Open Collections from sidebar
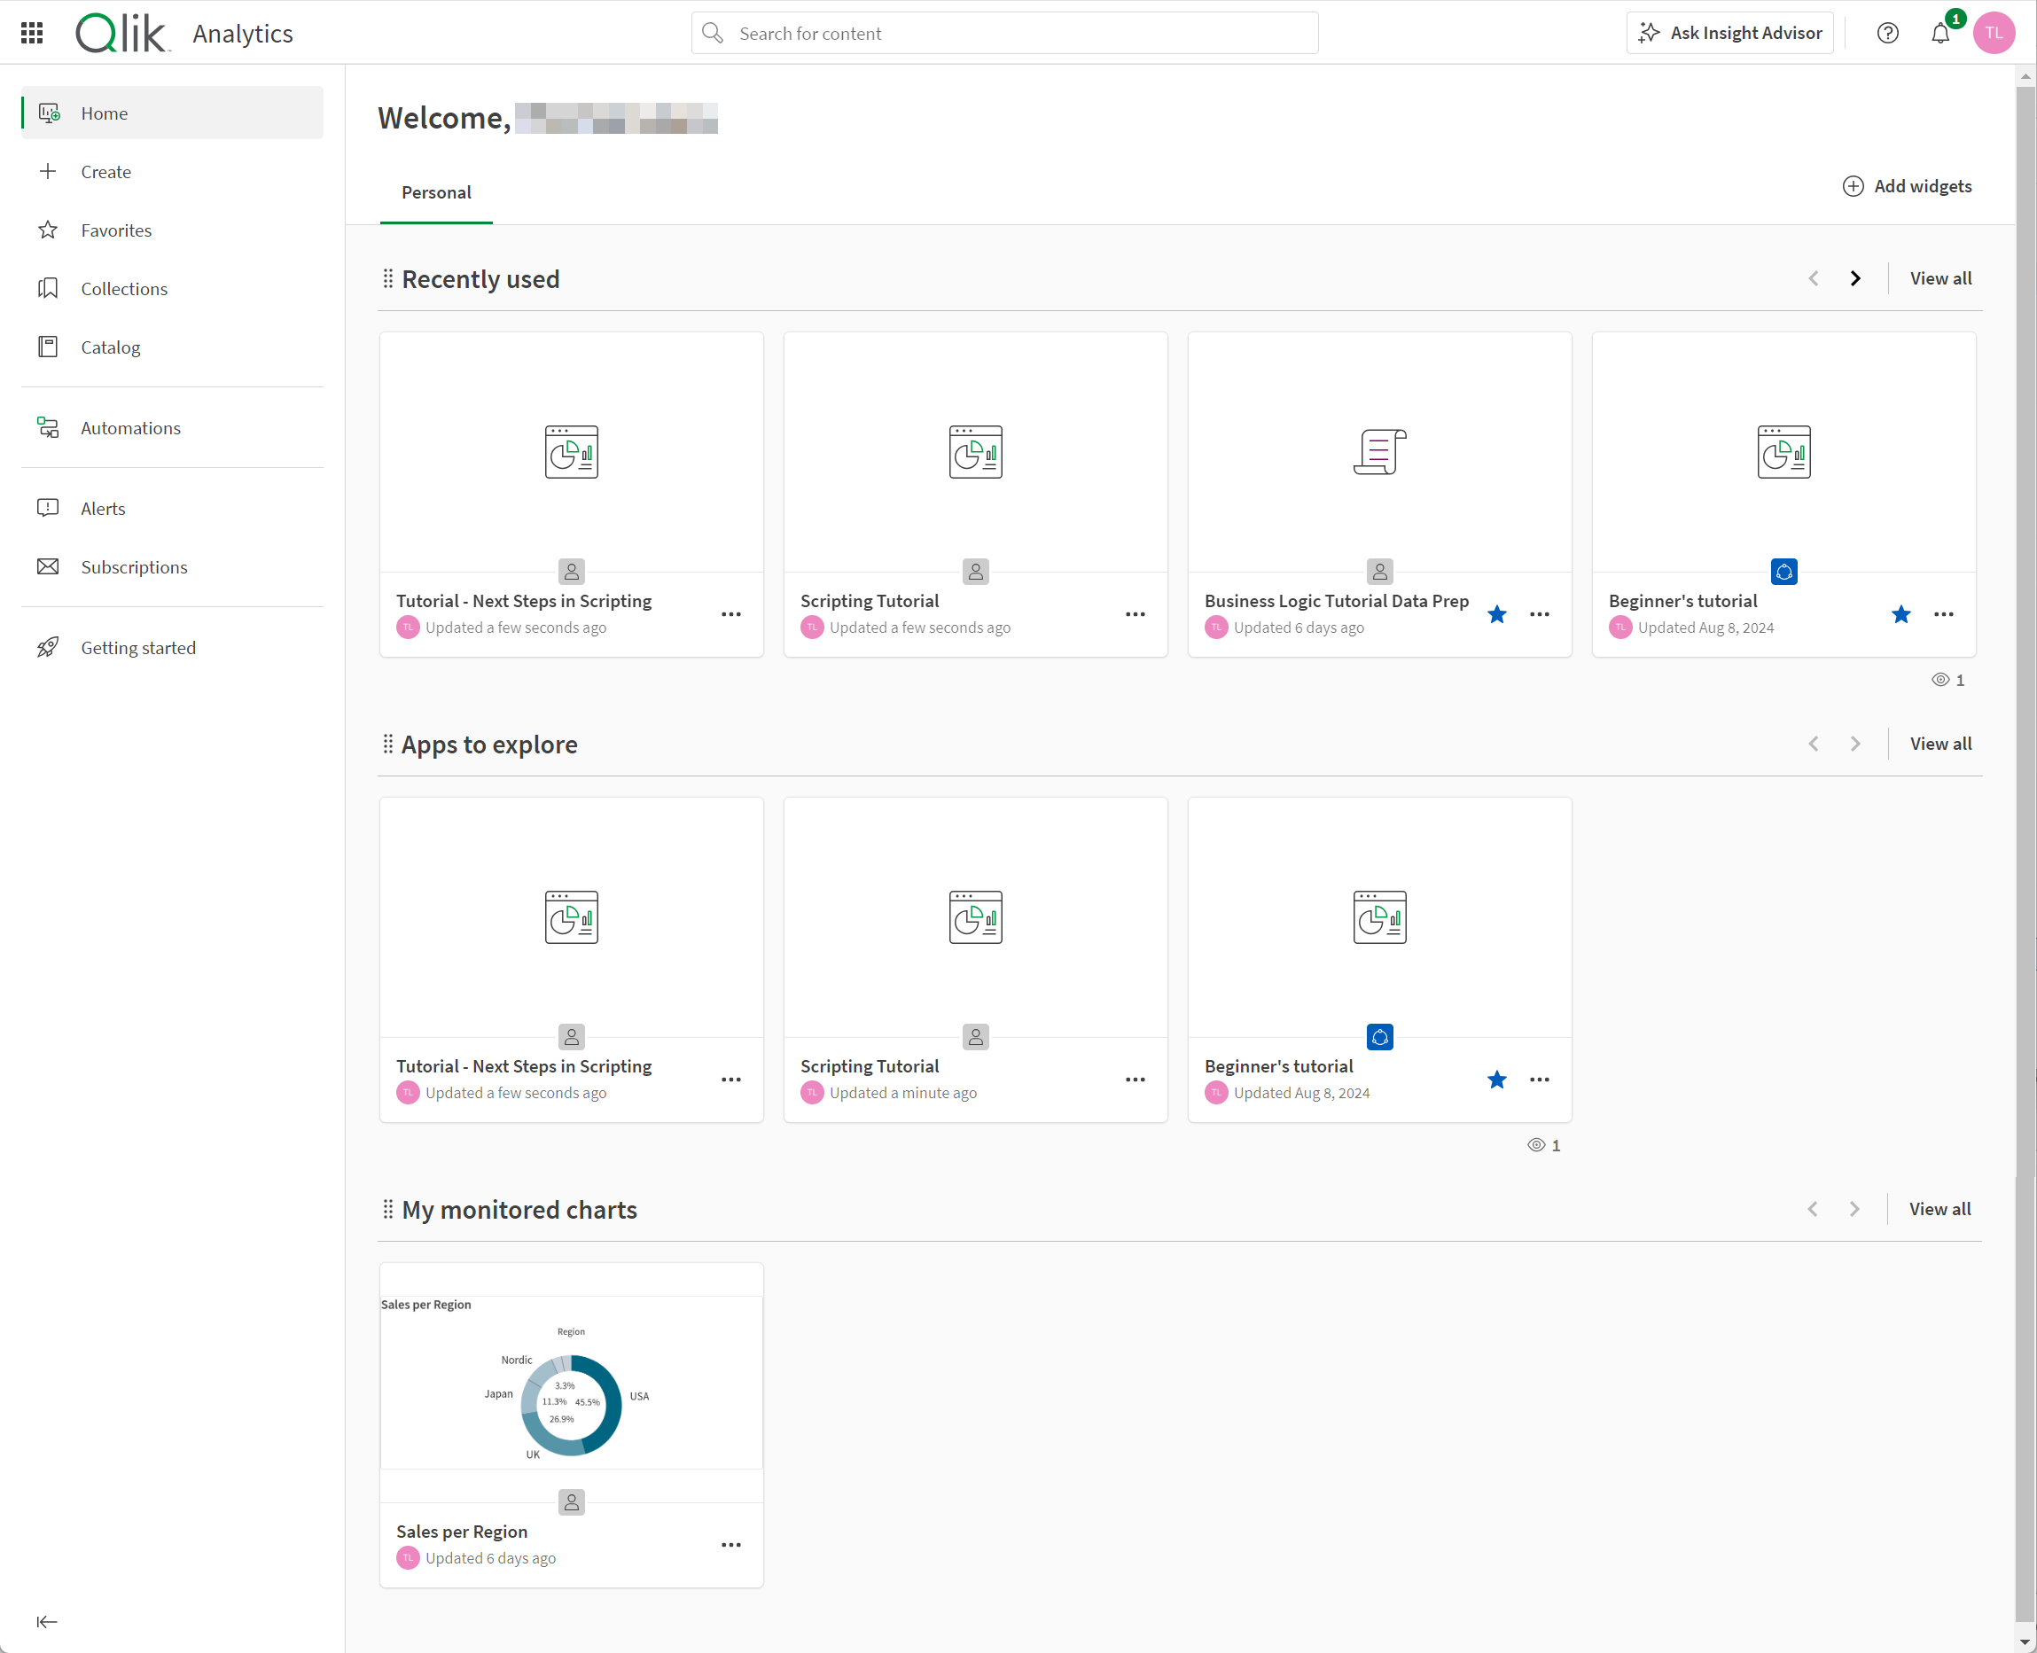The image size is (2037, 1653). coord(123,287)
